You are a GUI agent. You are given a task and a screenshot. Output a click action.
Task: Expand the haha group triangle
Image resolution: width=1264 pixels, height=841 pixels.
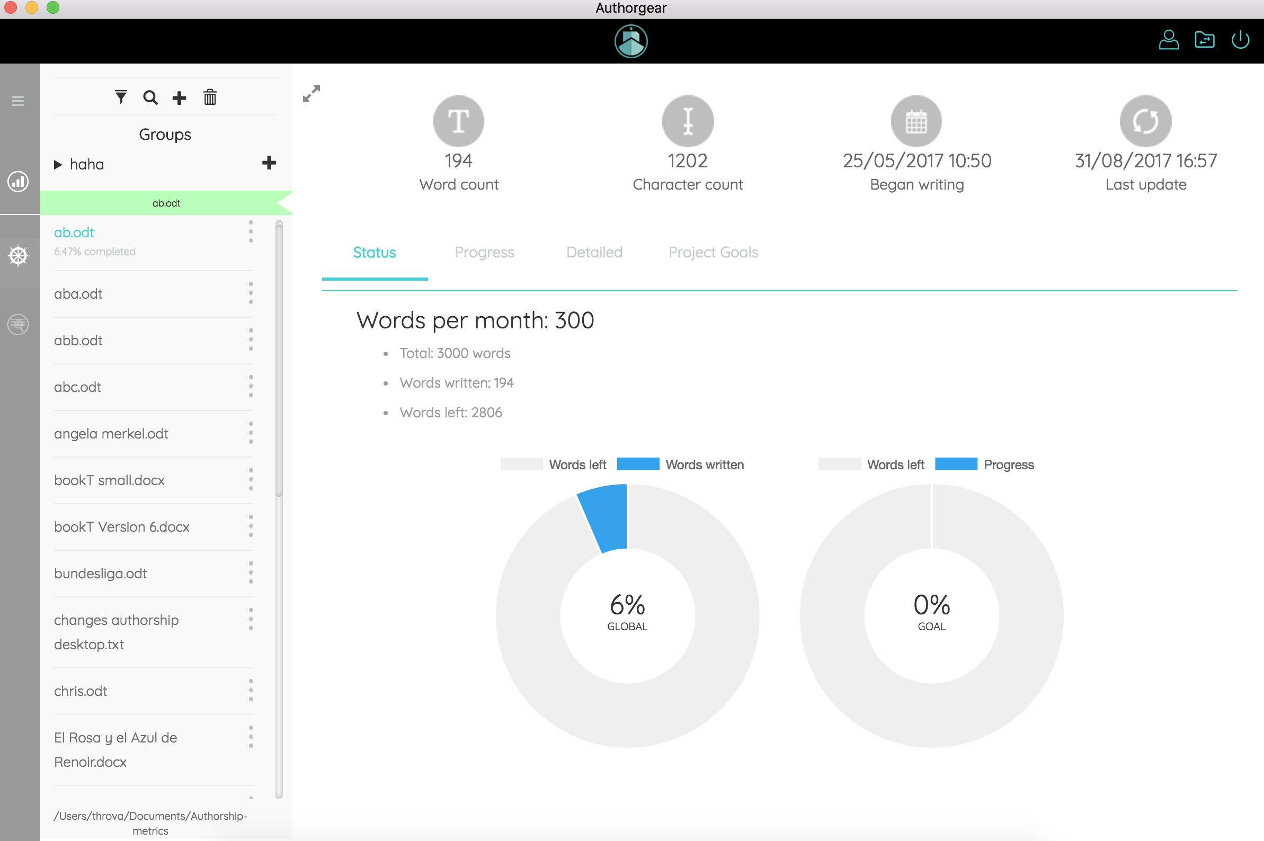[58, 165]
